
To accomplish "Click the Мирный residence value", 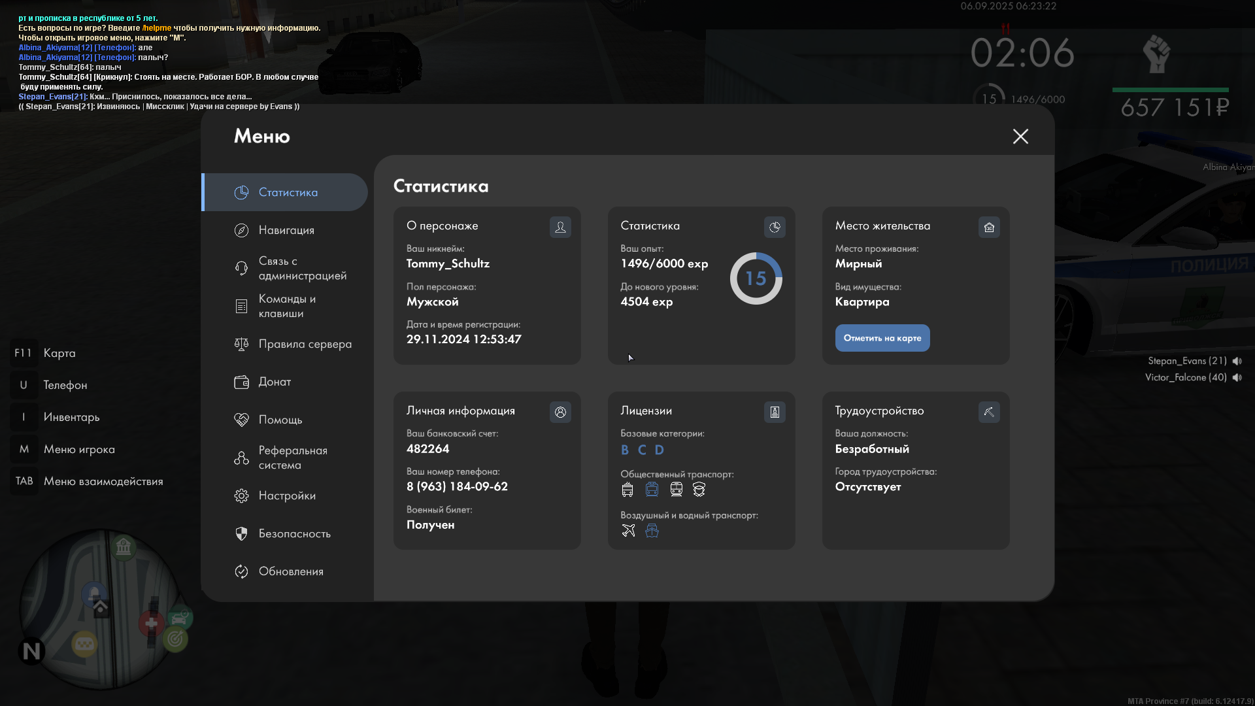I will tap(858, 263).
